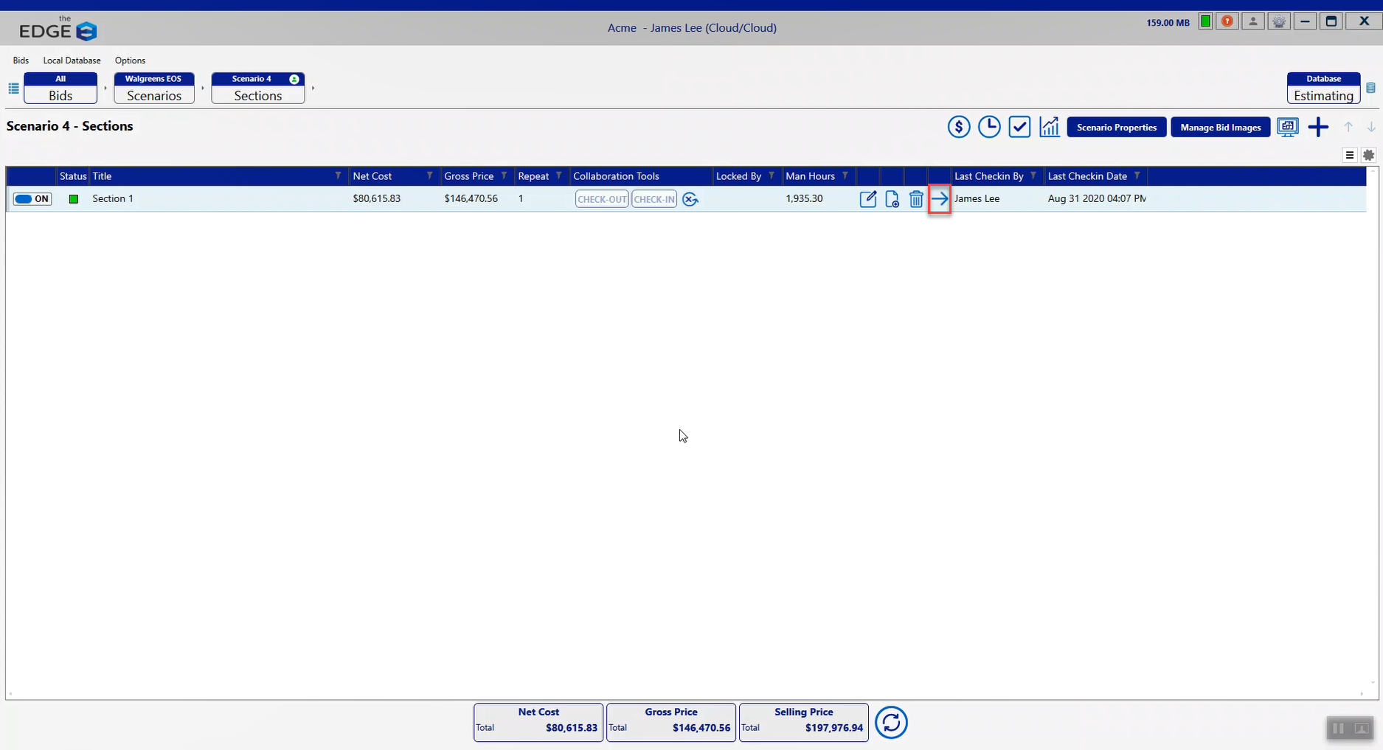Click the Scenario Properties button
This screenshot has width=1383, height=750.
pos(1116,128)
